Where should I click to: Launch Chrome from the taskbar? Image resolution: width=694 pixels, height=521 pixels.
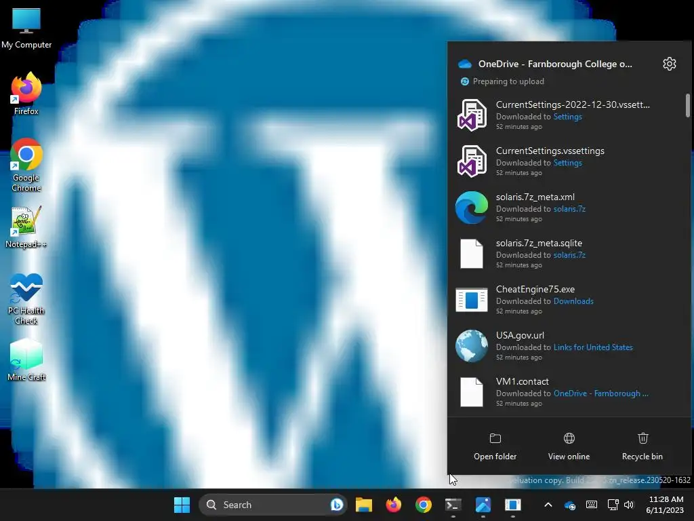424,505
